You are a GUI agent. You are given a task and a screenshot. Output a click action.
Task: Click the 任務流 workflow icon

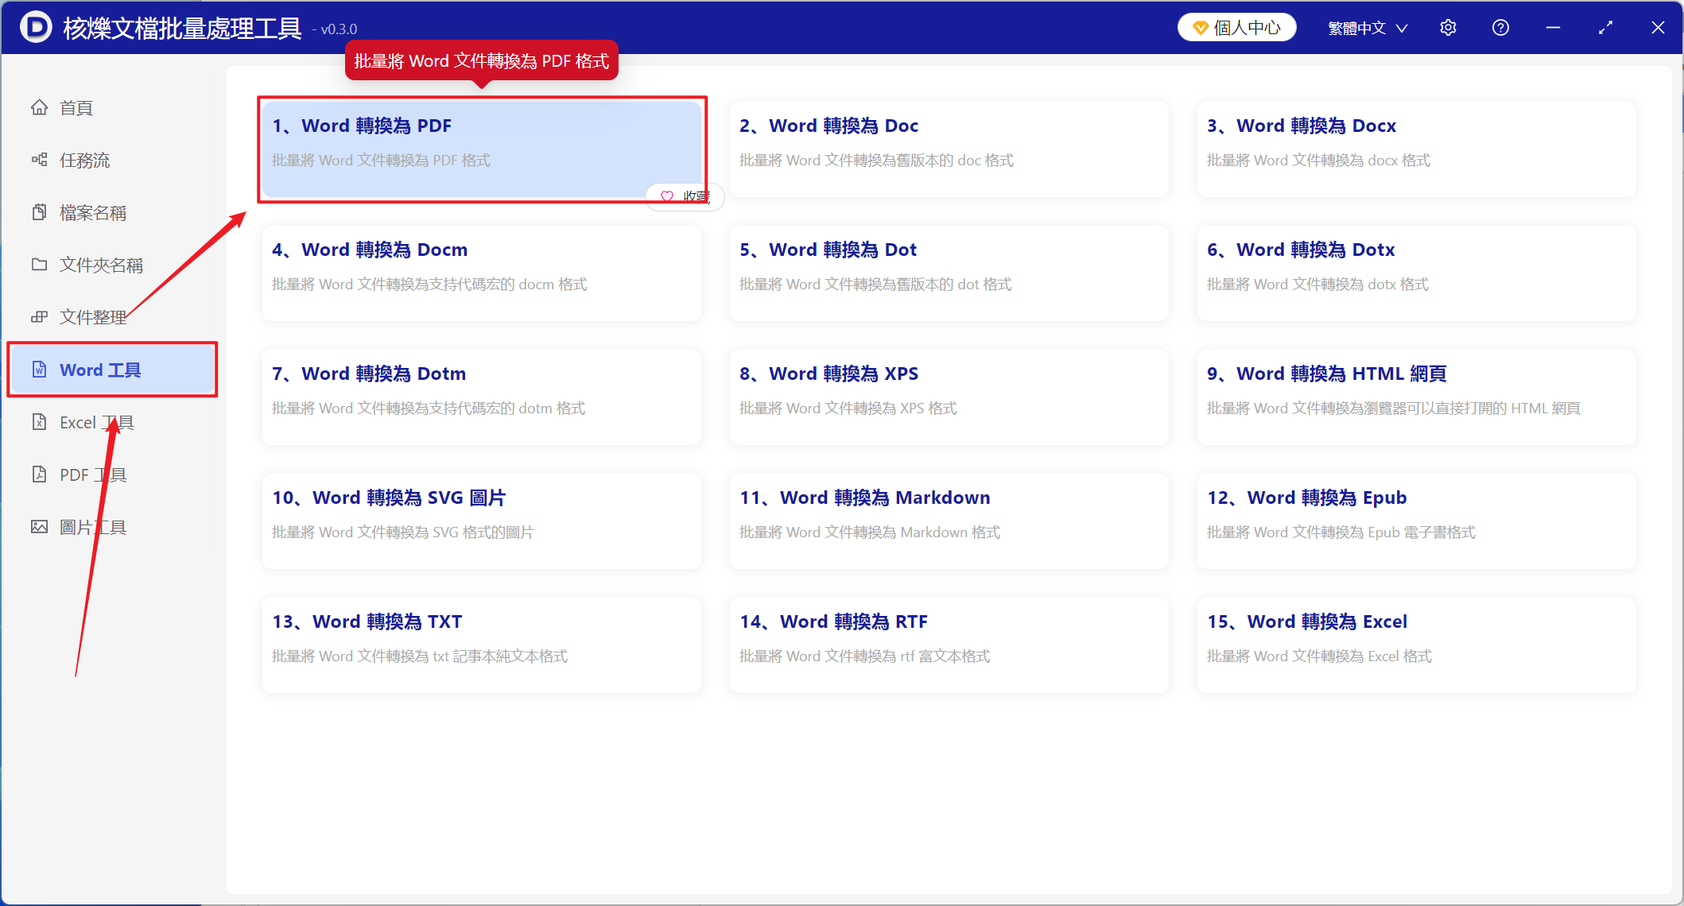[x=39, y=160]
